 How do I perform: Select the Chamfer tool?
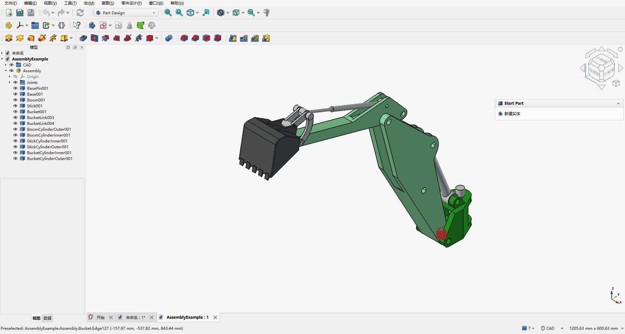pyautogui.click(x=195, y=38)
